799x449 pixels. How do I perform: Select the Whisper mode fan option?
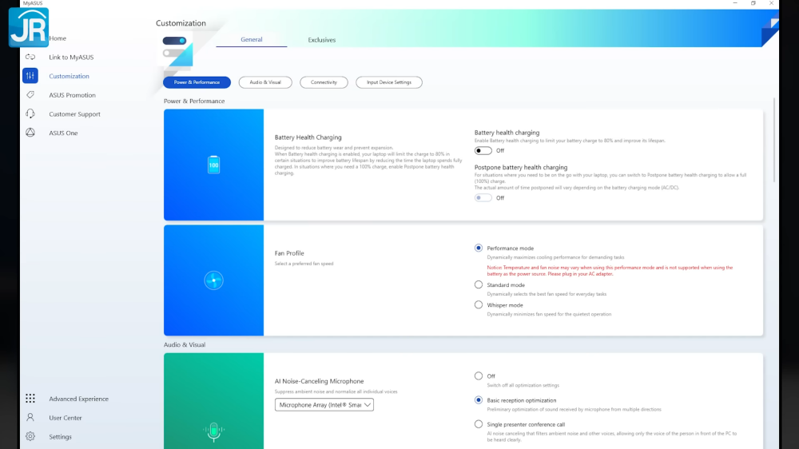pos(478,304)
